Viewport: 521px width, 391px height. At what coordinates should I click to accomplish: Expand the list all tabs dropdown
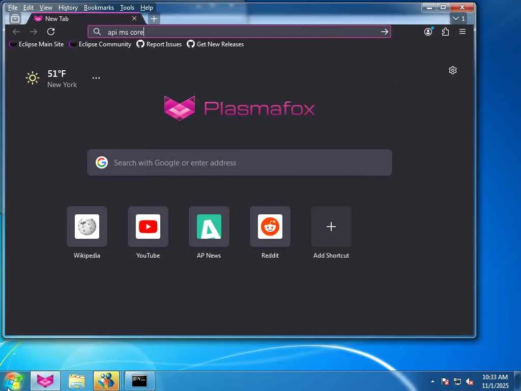(459, 19)
